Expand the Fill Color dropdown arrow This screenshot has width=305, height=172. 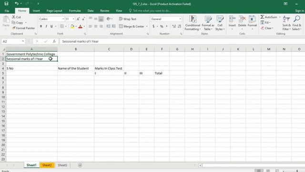pyautogui.click(x=76, y=26)
